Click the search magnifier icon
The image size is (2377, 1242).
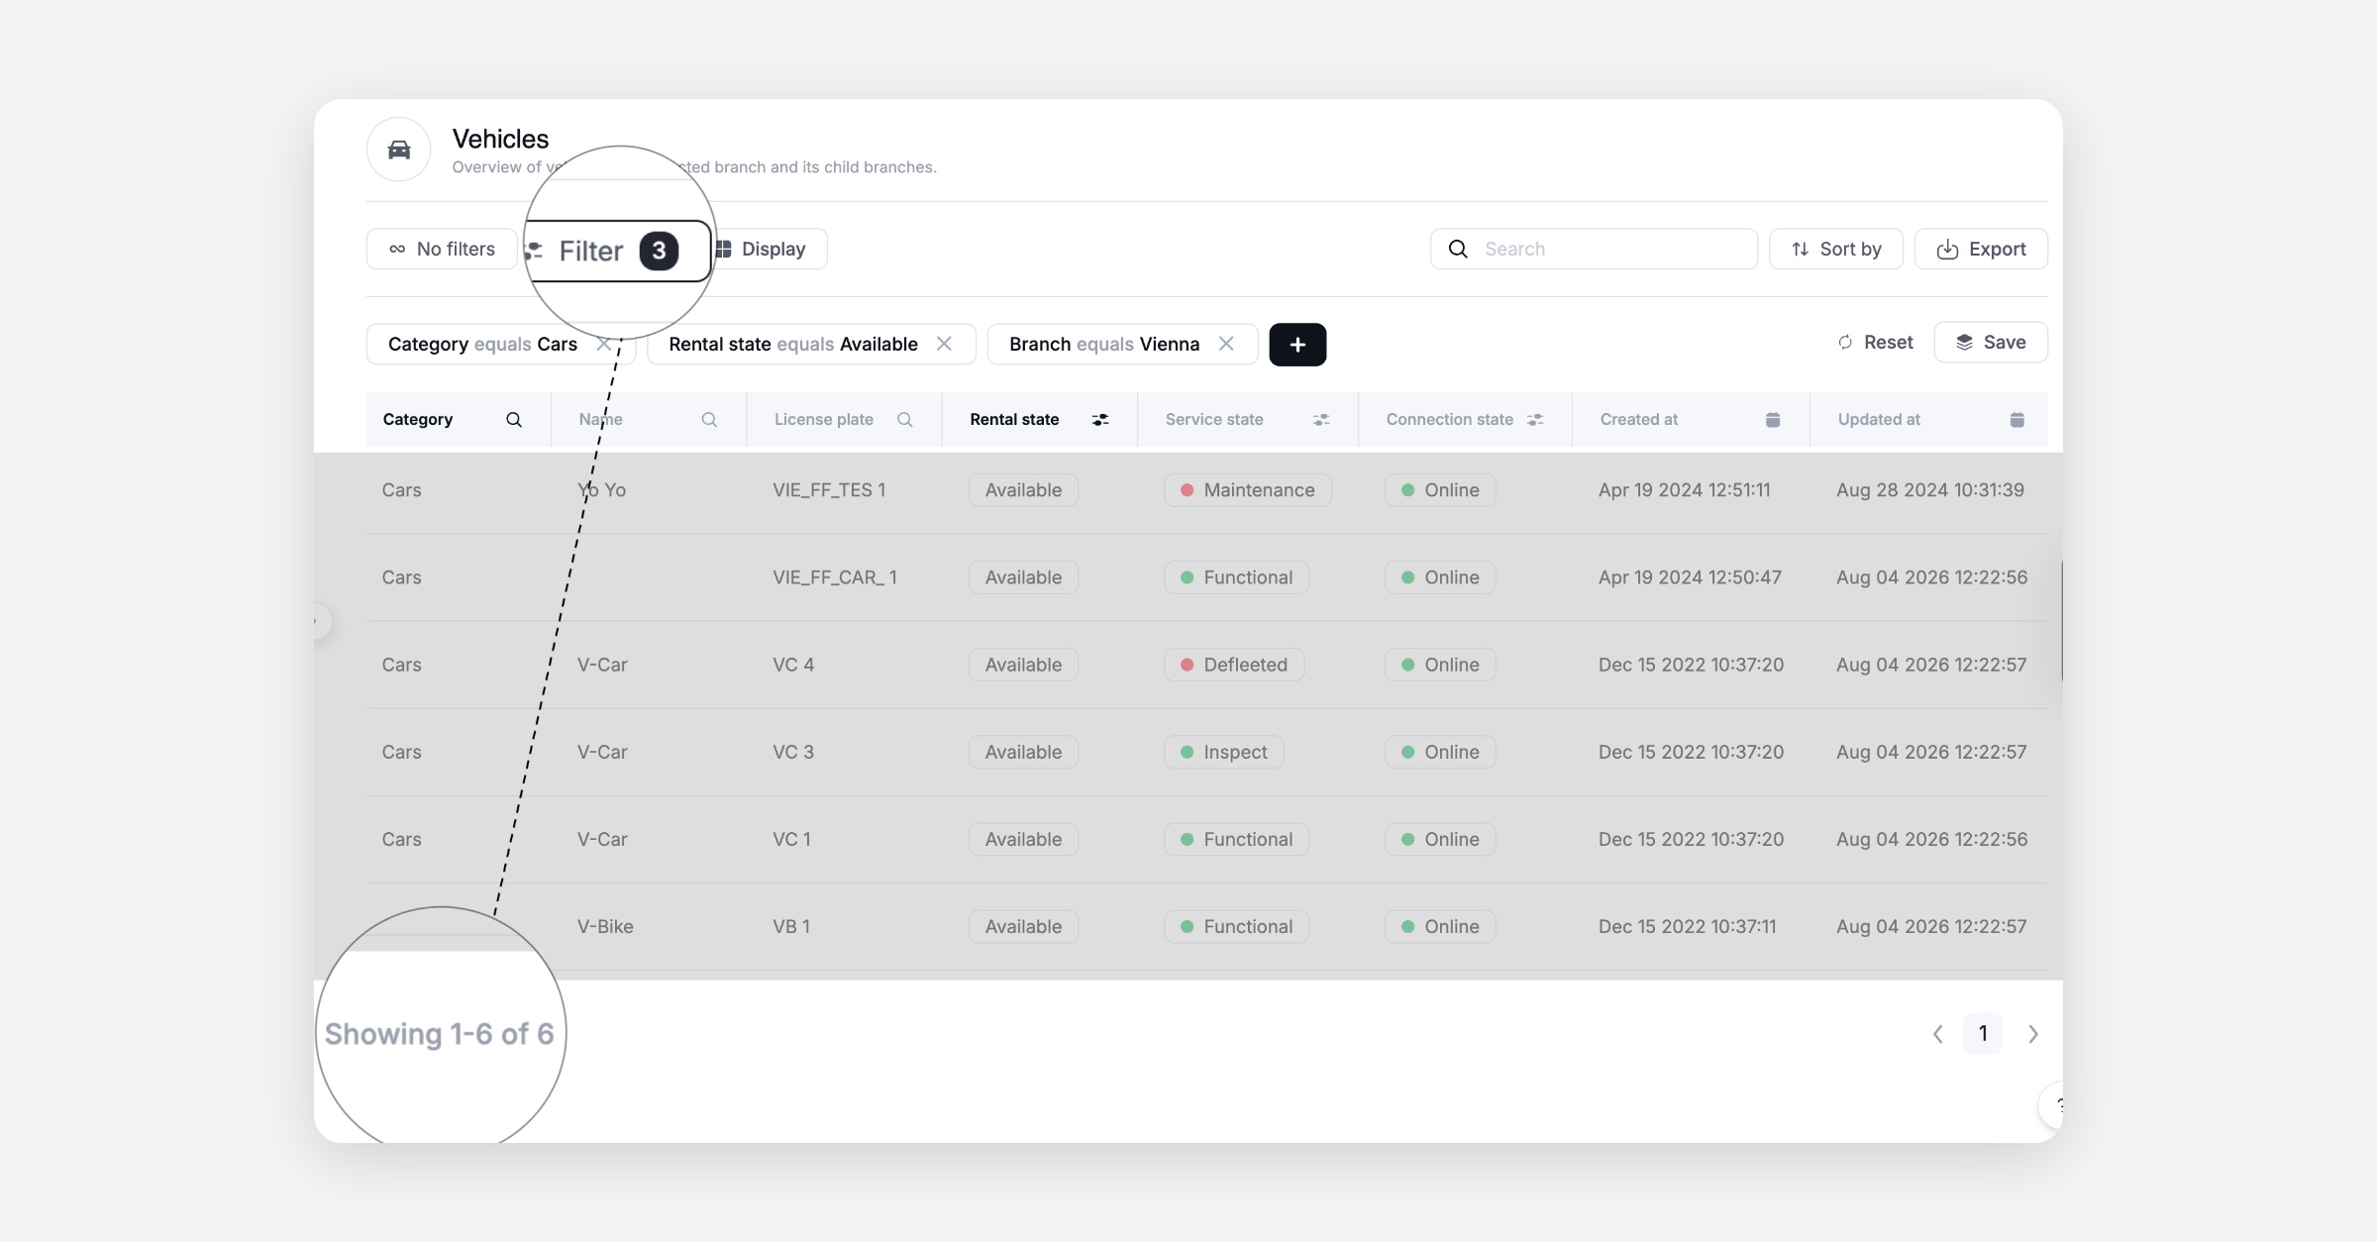[1458, 249]
